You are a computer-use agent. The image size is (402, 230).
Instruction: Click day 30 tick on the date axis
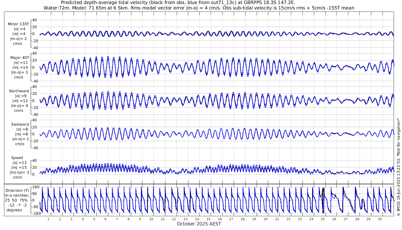(x=380, y=219)
